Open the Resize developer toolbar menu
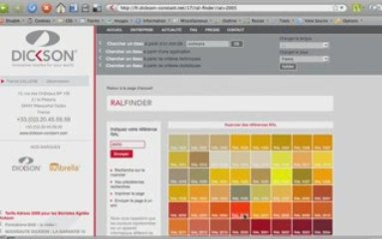This screenshot has height=239, width=382. coord(256,21)
